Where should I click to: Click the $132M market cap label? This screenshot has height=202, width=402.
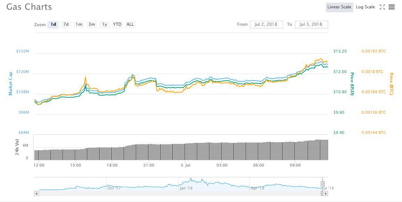click(23, 51)
